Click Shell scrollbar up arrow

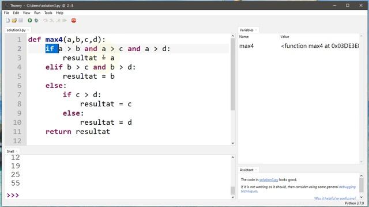tap(233, 157)
